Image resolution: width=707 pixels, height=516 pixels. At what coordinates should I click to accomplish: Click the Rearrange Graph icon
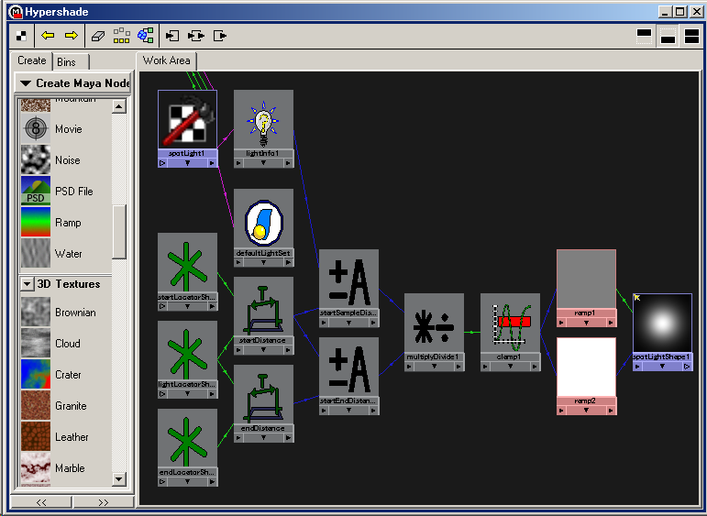[121, 36]
